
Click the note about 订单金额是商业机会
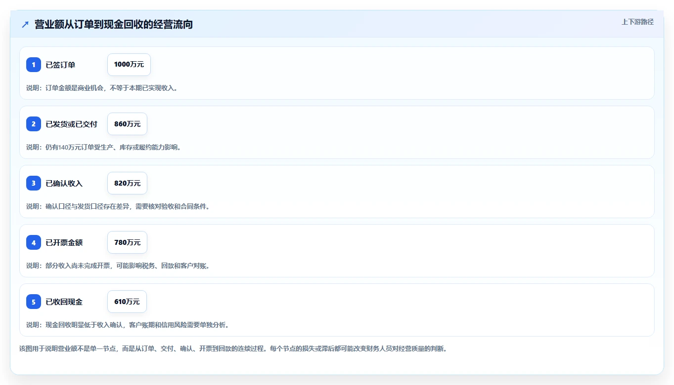point(102,88)
